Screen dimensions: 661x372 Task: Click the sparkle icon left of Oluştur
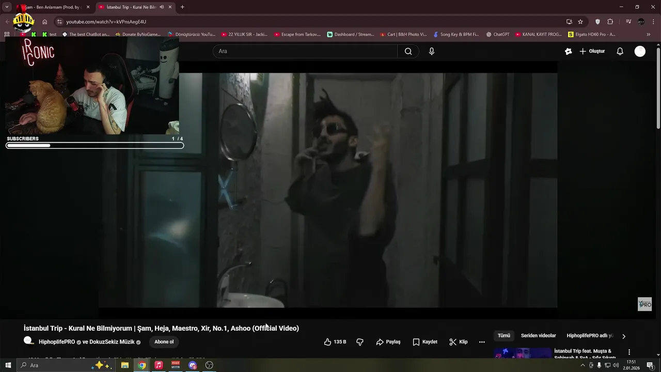click(568, 51)
